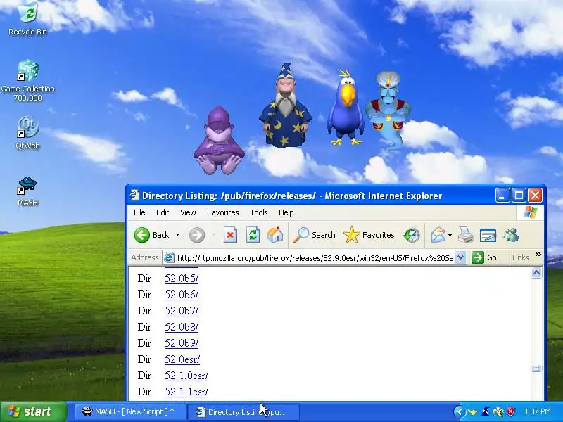Click the Edit page toolbar icon

488,236
